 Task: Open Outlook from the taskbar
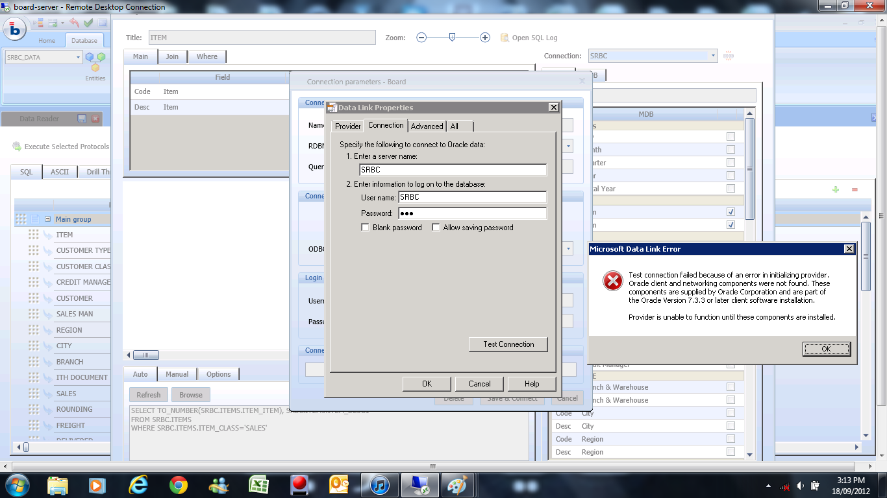pos(340,484)
